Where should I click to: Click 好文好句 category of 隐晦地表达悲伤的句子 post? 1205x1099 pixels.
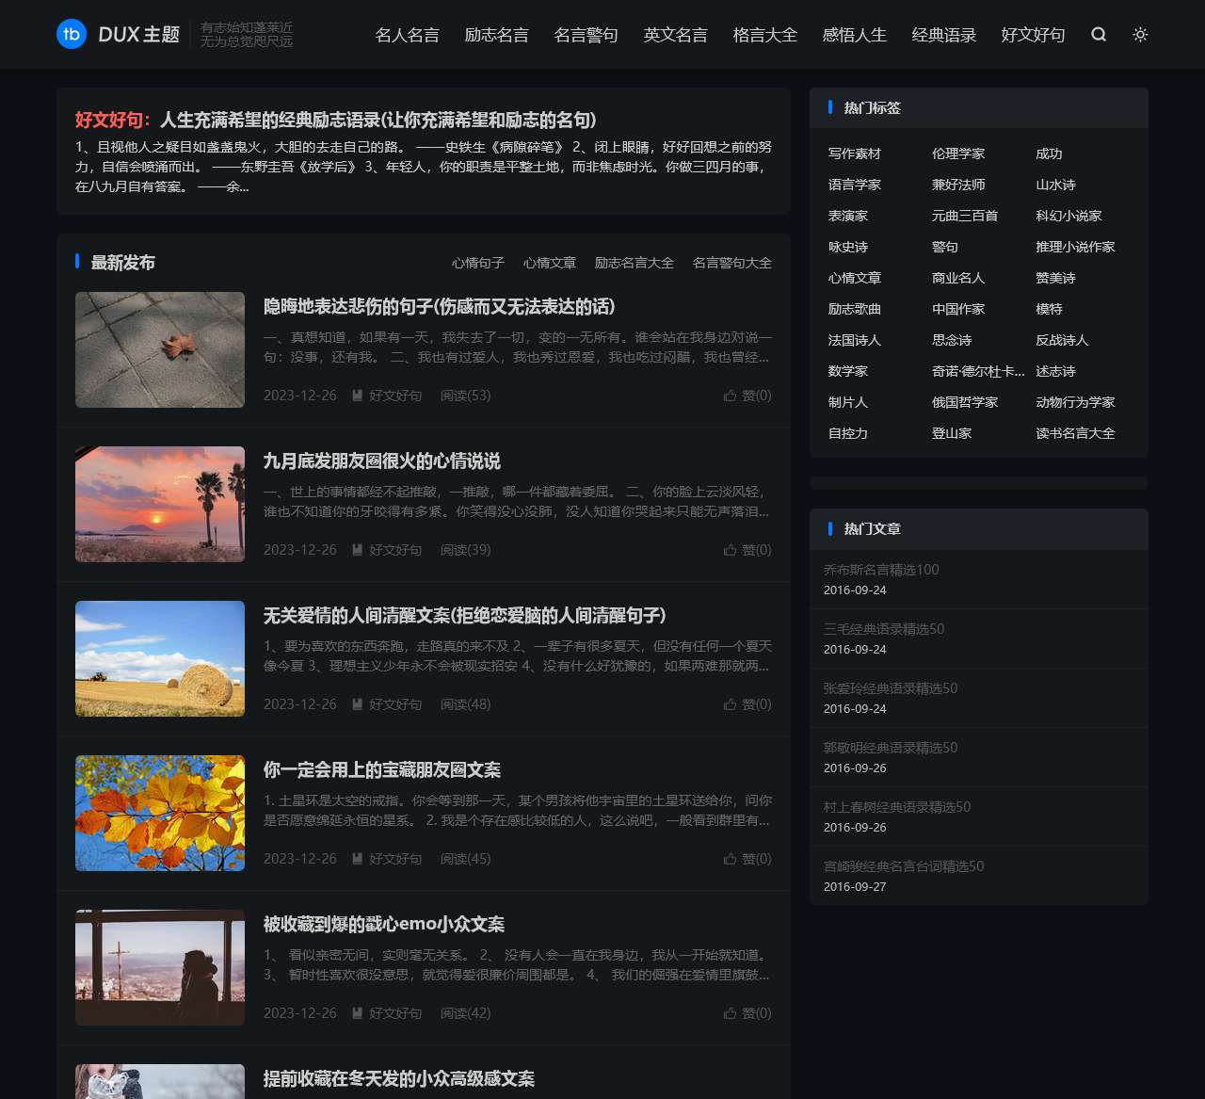pos(395,396)
